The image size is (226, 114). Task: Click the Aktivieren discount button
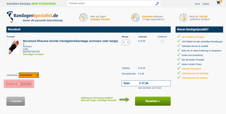point(26,84)
